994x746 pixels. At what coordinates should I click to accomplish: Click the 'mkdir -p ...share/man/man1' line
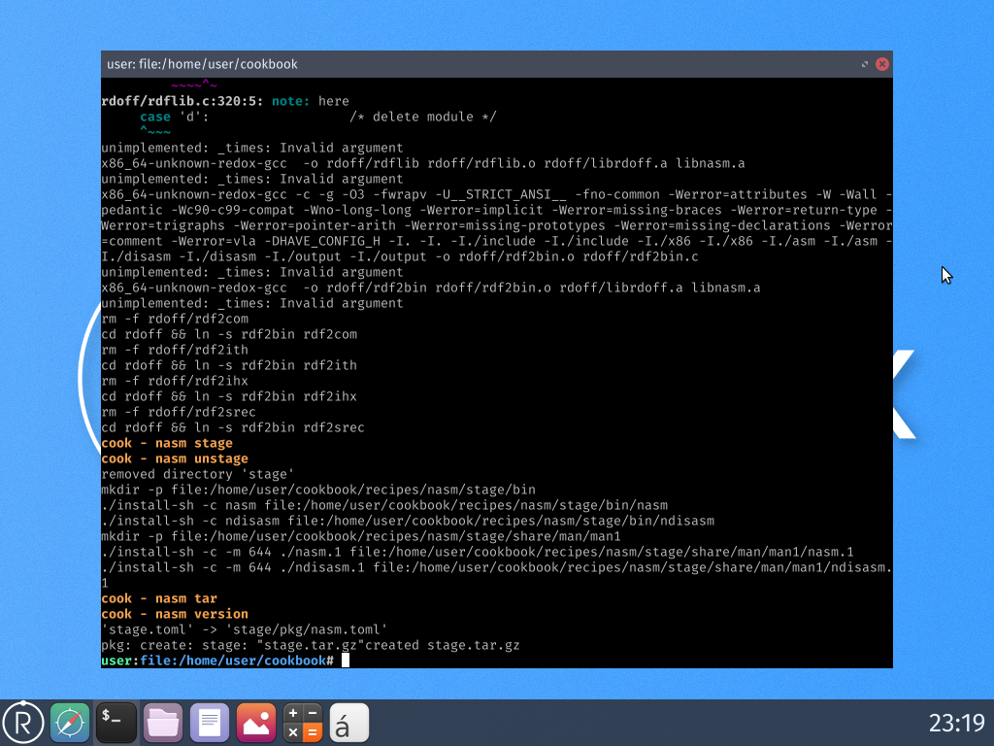tap(361, 536)
